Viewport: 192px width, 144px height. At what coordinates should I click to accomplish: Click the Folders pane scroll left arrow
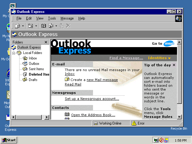click(13, 117)
